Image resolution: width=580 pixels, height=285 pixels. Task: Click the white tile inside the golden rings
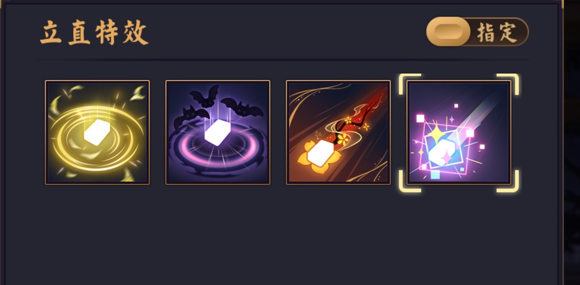(x=97, y=132)
